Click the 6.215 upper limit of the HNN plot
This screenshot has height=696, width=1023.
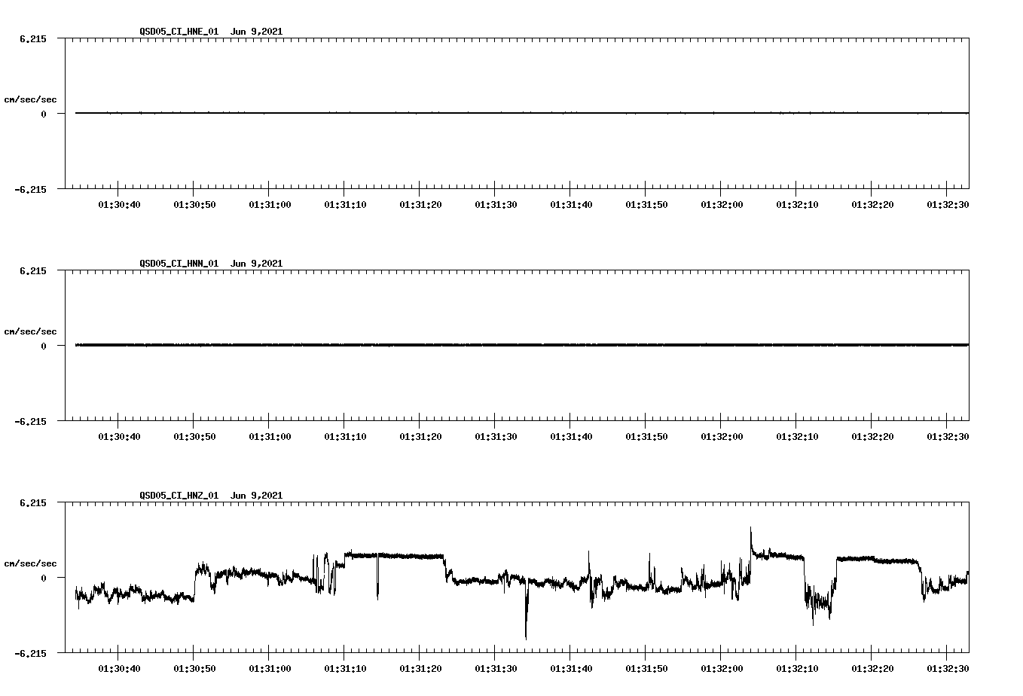tap(33, 270)
